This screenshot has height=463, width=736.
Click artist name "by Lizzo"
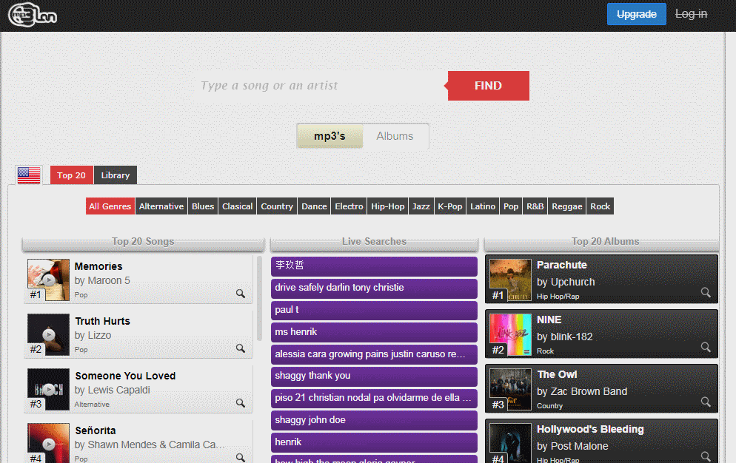coord(93,335)
